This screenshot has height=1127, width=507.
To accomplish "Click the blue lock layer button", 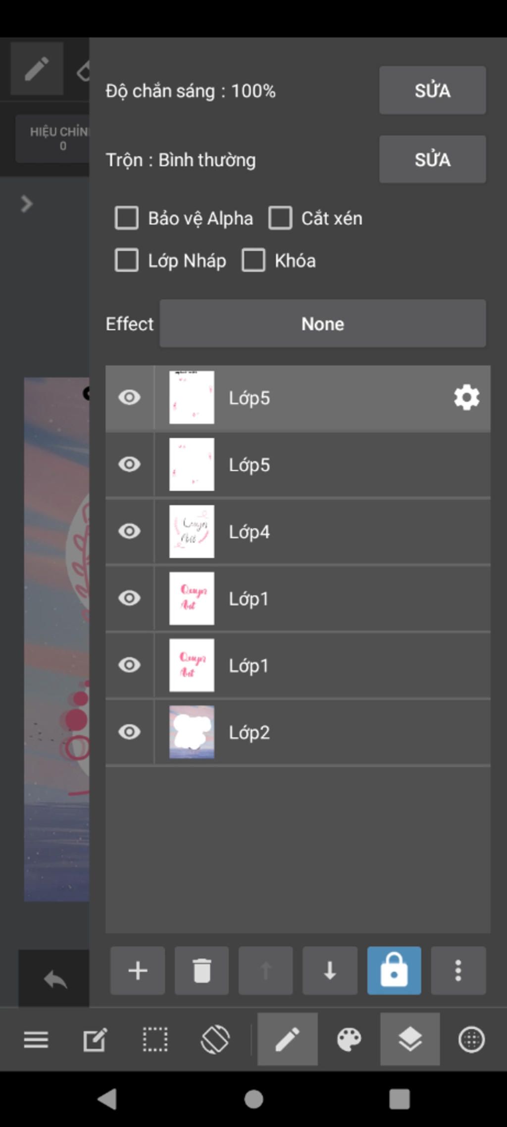I will [394, 970].
